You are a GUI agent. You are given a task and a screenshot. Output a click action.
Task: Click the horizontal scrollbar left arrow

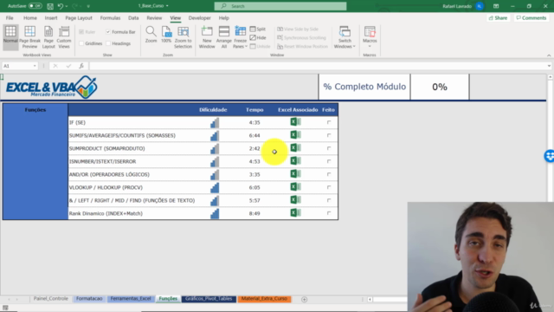(370, 299)
